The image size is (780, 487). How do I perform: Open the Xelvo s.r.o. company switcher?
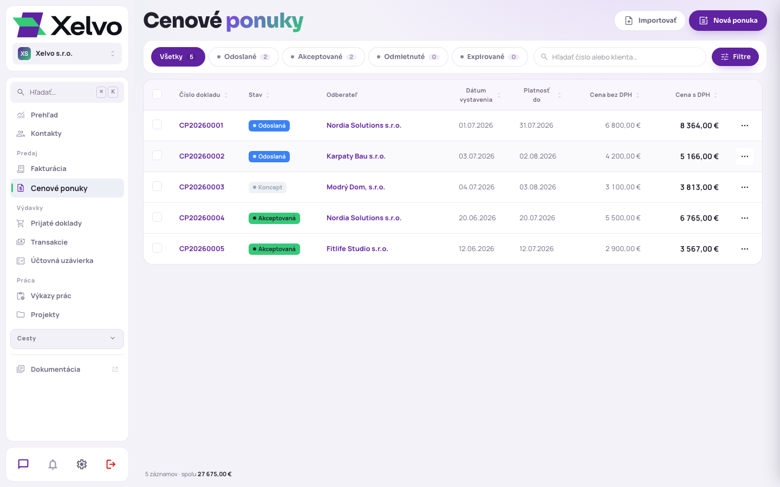67,54
